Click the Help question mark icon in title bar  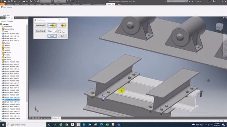pyautogui.click(x=214, y=1)
